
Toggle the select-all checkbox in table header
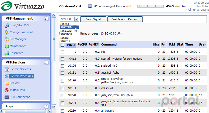click(x=62, y=45)
